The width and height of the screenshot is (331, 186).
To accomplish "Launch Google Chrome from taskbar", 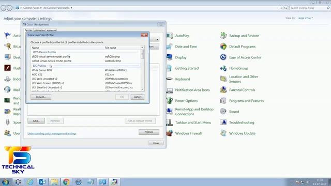I will coord(66,182).
